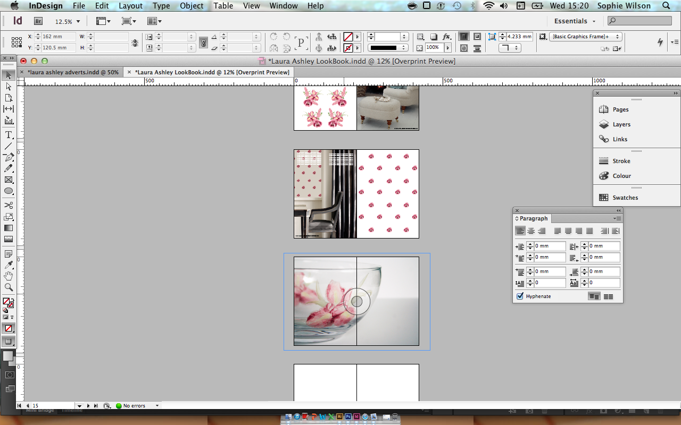
Task: Select the Direct Selection tool
Action: (x=9, y=86)
